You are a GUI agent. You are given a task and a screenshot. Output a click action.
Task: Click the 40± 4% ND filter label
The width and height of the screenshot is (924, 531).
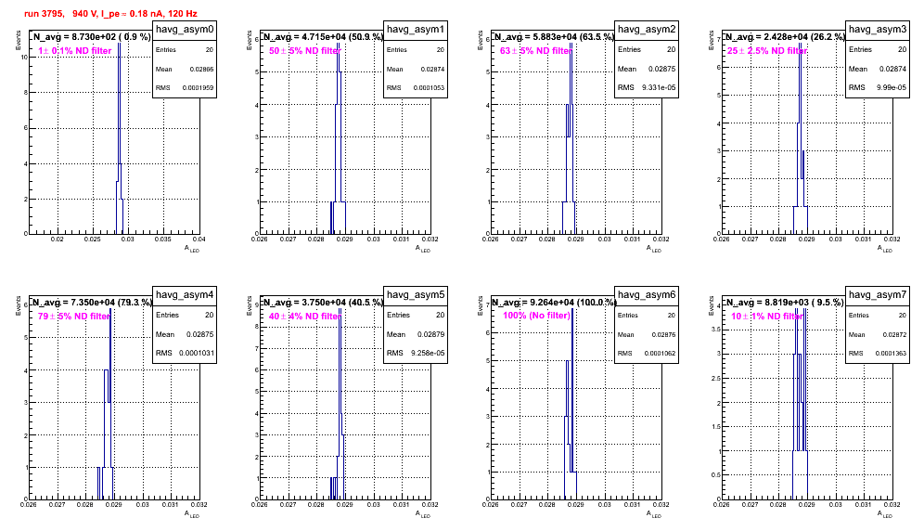pyautogui.click(x=304, y=317)
